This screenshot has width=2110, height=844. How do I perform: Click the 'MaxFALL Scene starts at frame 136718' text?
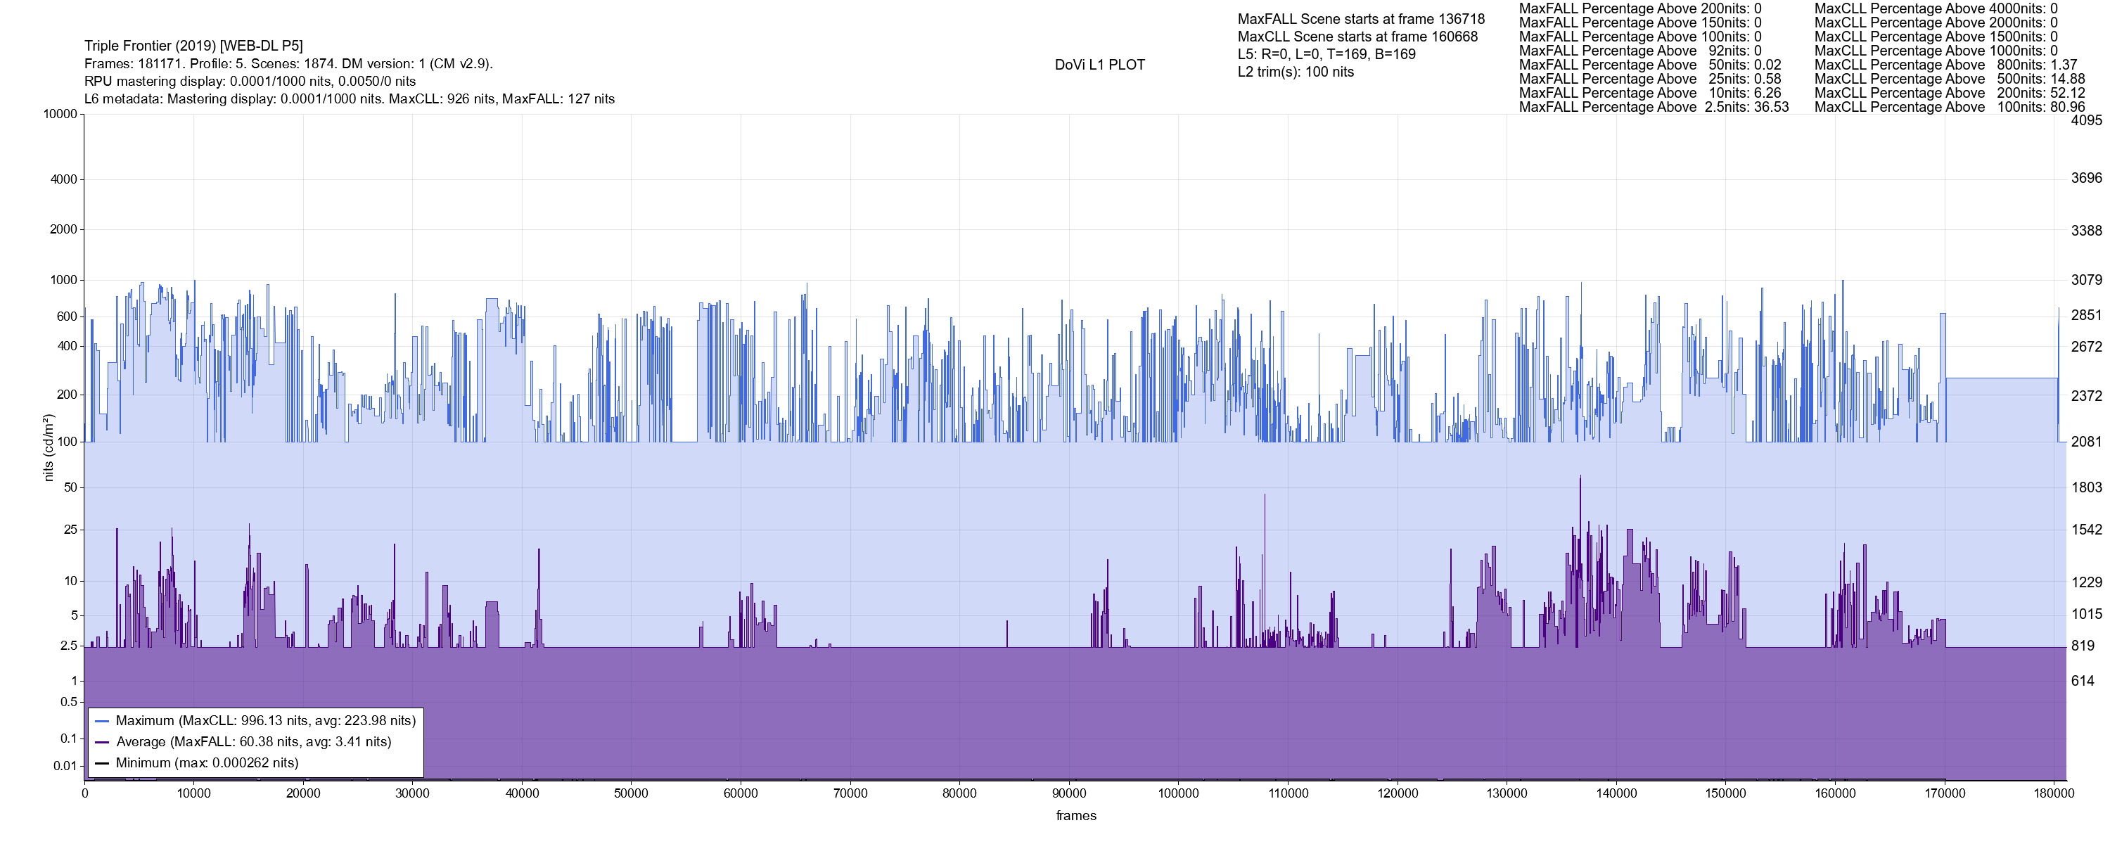[1360, 19]
